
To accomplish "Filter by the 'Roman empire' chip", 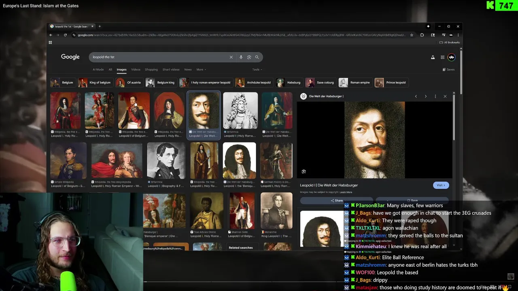I will coord(355,82).
